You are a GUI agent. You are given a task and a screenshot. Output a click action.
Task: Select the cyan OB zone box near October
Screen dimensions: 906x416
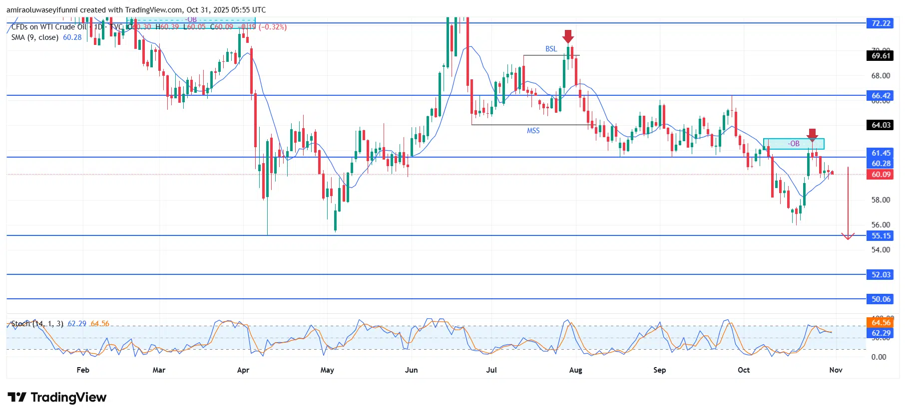click(794, 144)
